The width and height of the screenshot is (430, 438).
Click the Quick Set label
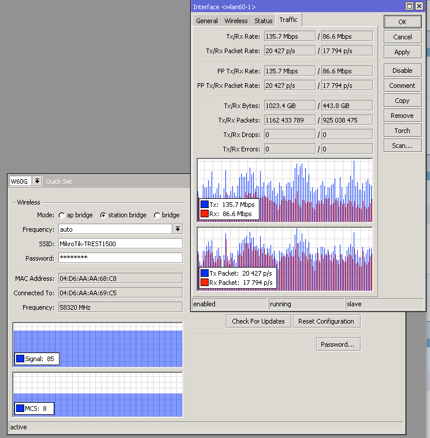click(59, 181)
